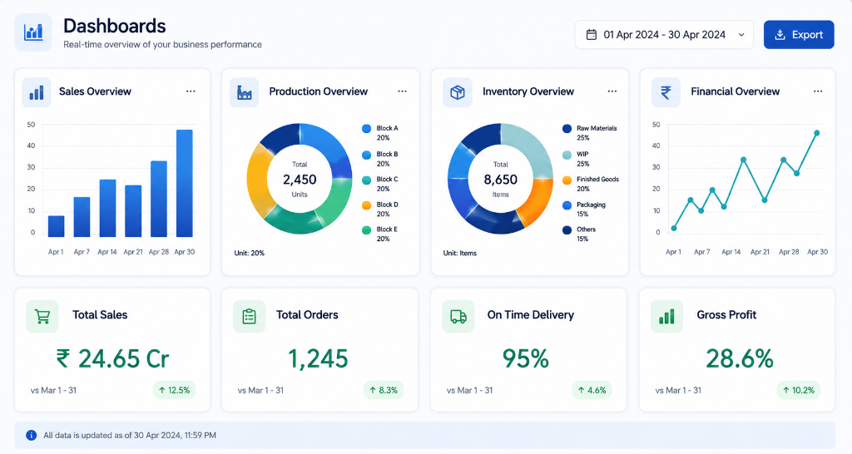Click the 8.3% growth badge on Total Orders

[383, 390]
